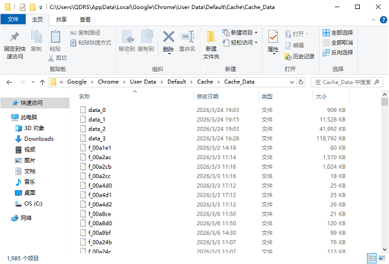Viewport: 389px width, 264px height.
Task: Open 属性 (Properties) from the ribbon
Action: [x=273, y=39]
